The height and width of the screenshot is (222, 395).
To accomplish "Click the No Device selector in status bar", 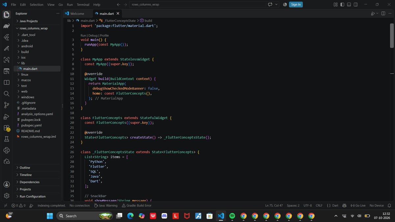I will (377, 206).
